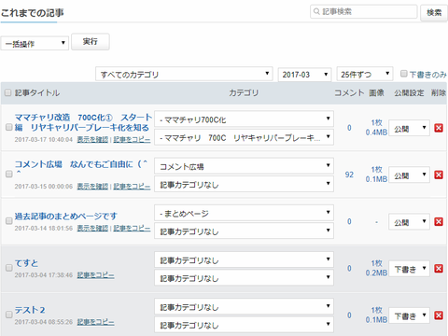This screenshot has width=448, height=336.
Task: Open the 過去記事のまとめページです article link
Action: coord(66,216)
